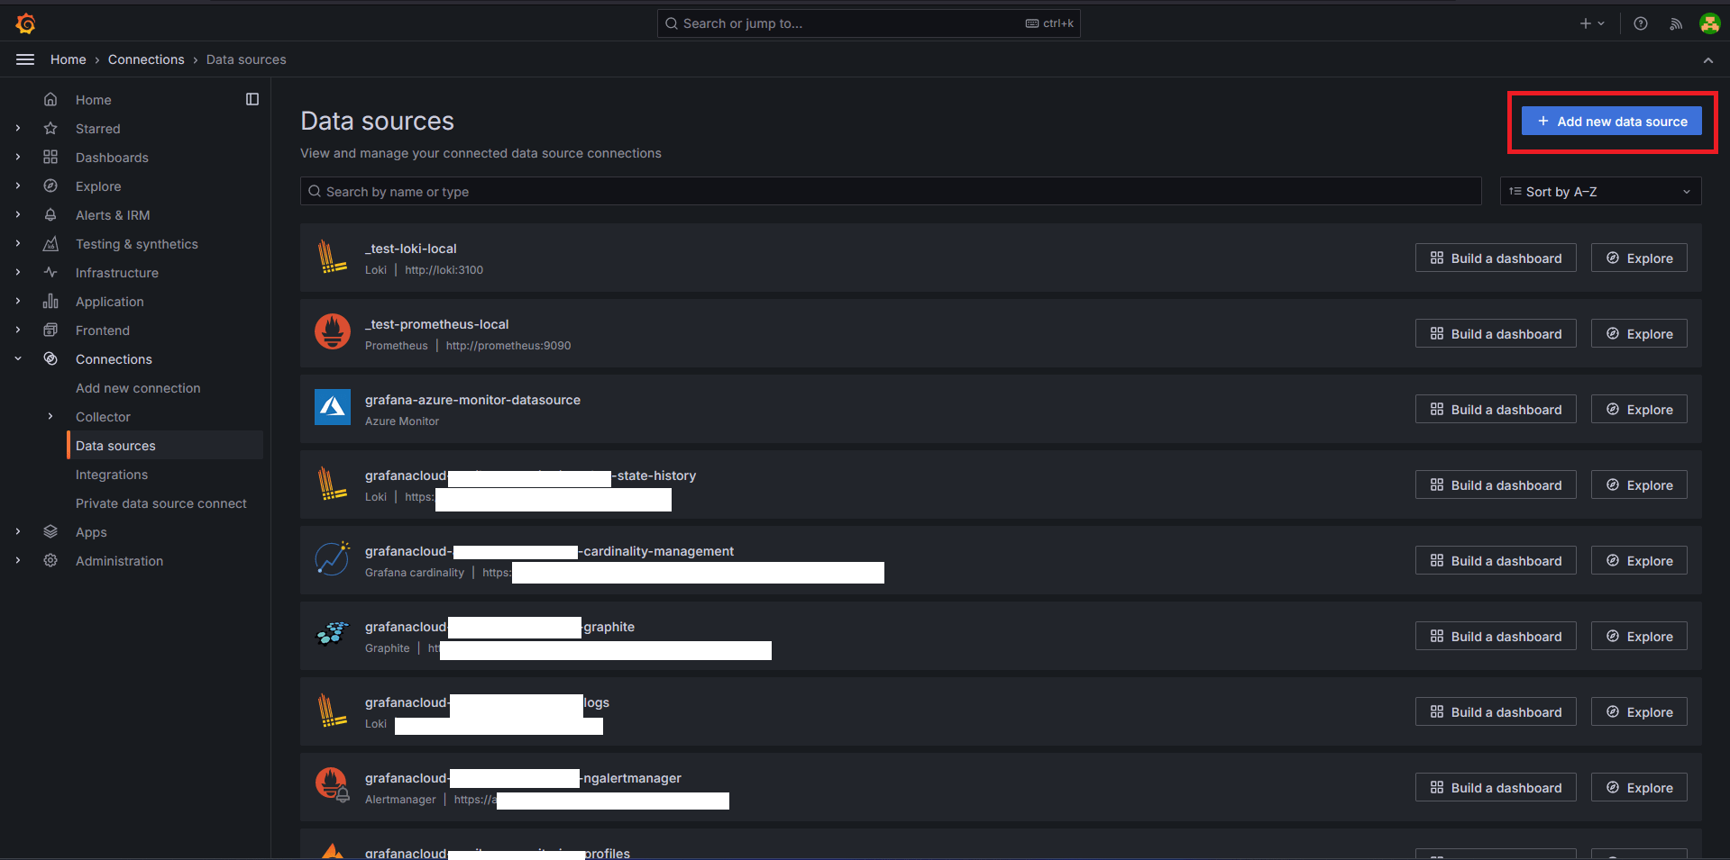Expand the Administration section chevron

coord(18,560)
